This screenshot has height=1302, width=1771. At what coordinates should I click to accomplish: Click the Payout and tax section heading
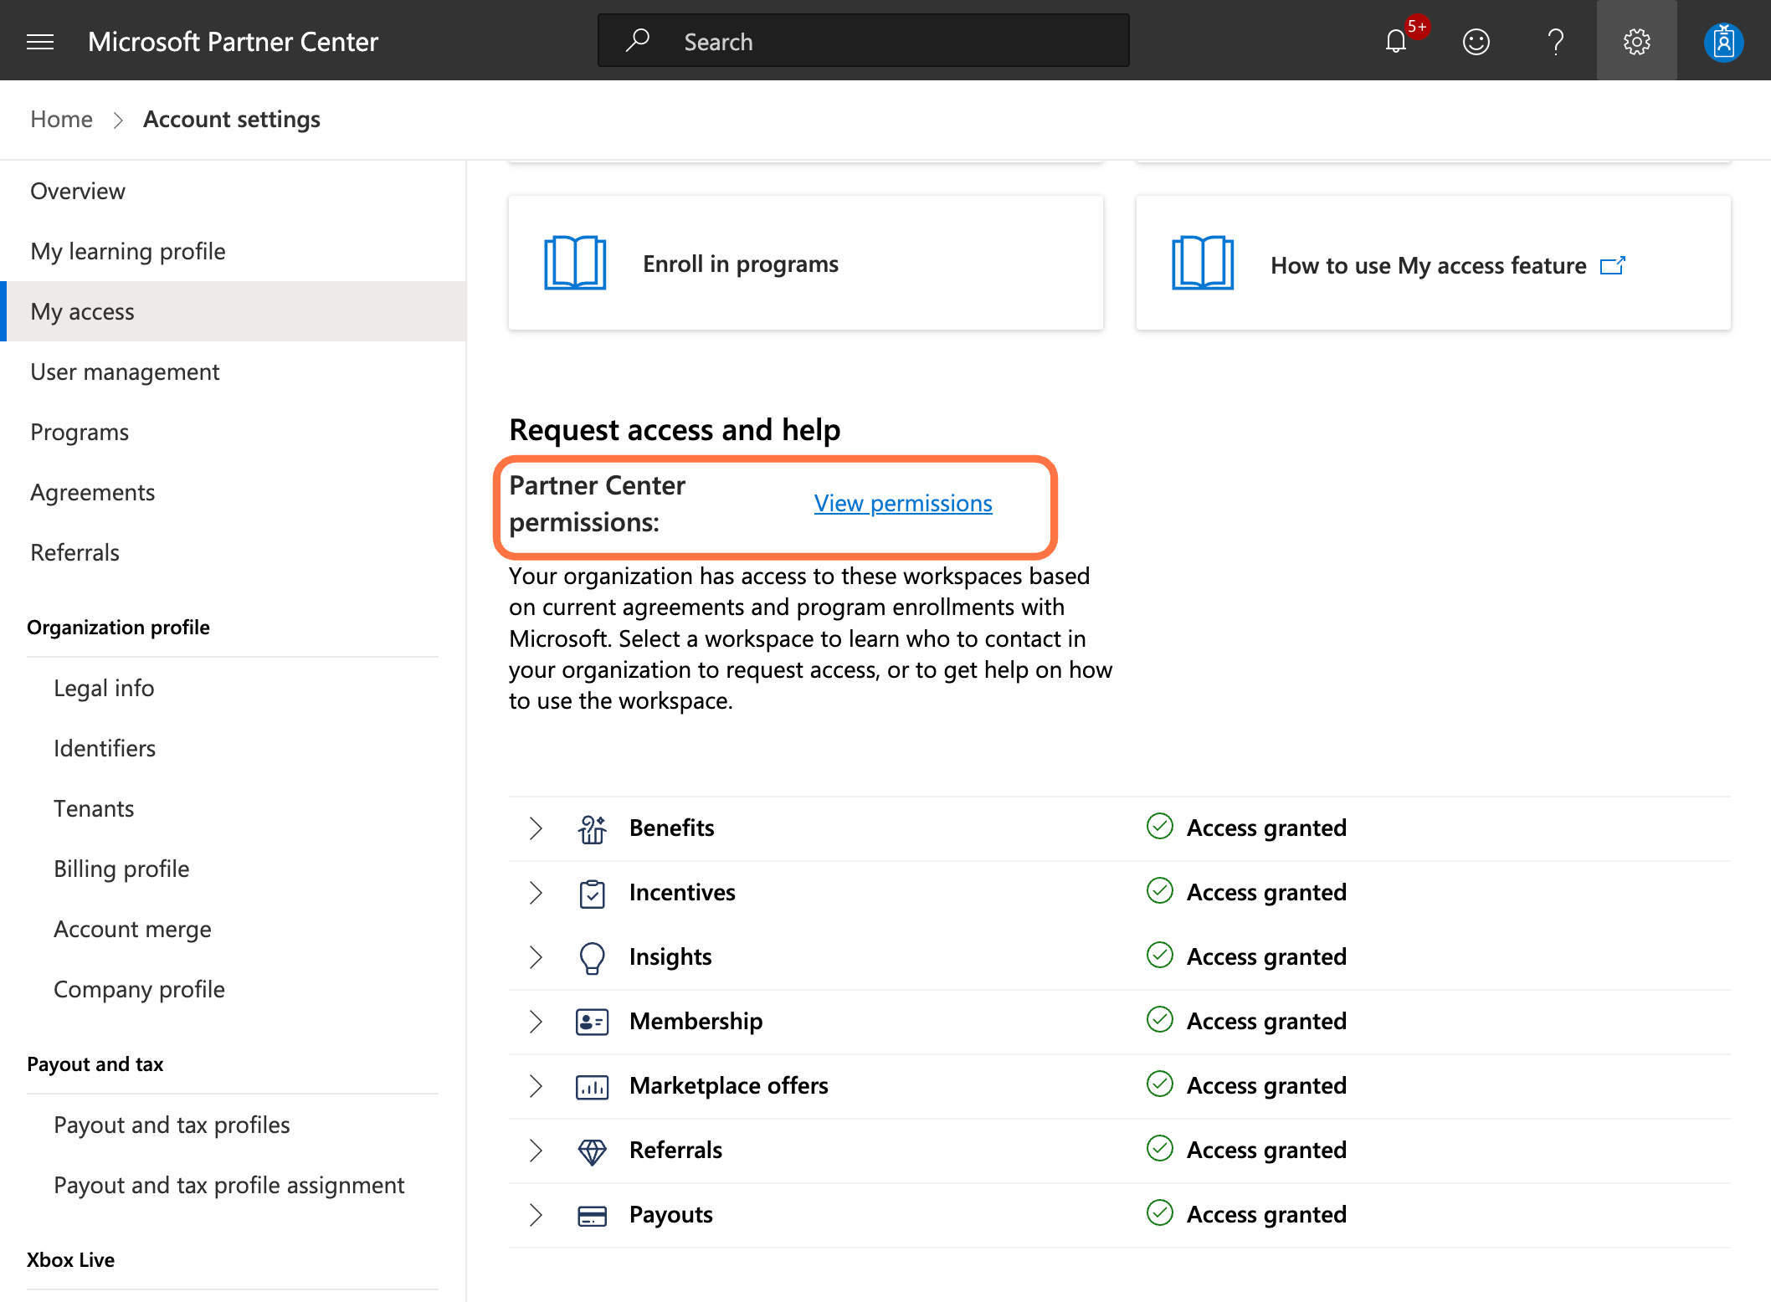click(x=95, y=1064)
